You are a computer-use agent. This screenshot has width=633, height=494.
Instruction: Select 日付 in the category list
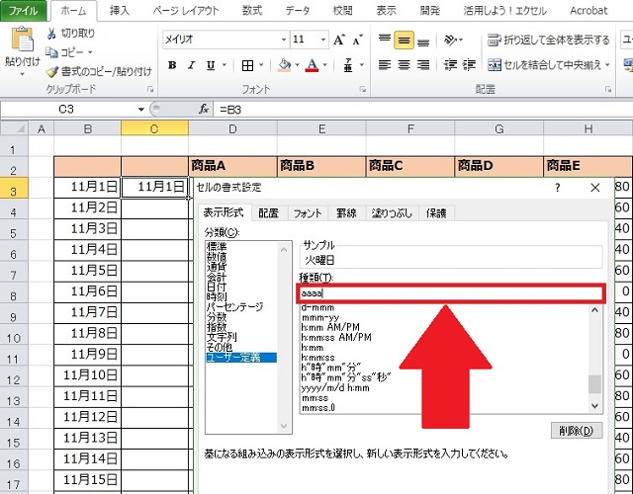coord(217,287)
